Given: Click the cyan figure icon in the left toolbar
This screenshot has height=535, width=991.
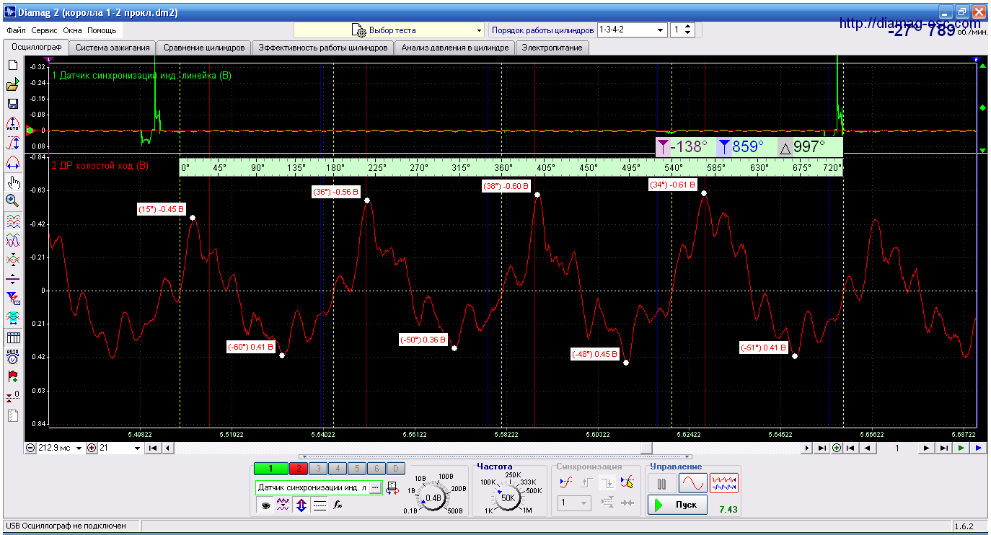Looking at the screenshot, I should [12, 317].
